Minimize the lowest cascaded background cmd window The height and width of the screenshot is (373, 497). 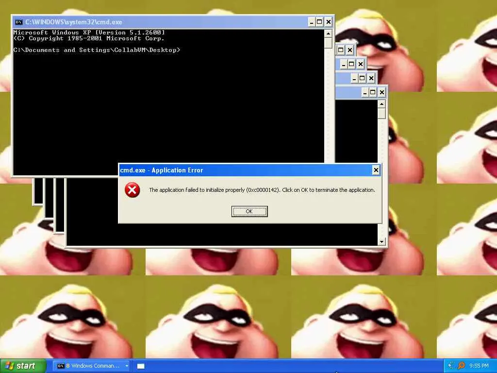pyautogui.click(x=365, y=93)
